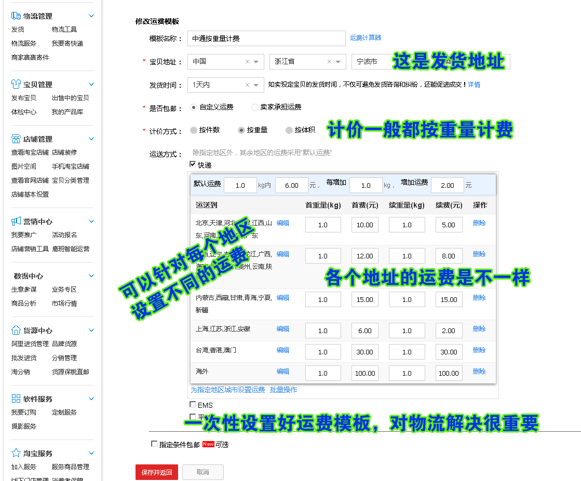Viewport: 581px width, 481px height.
Task: Click the 保存并返回 button
Action: click(156, 472)
